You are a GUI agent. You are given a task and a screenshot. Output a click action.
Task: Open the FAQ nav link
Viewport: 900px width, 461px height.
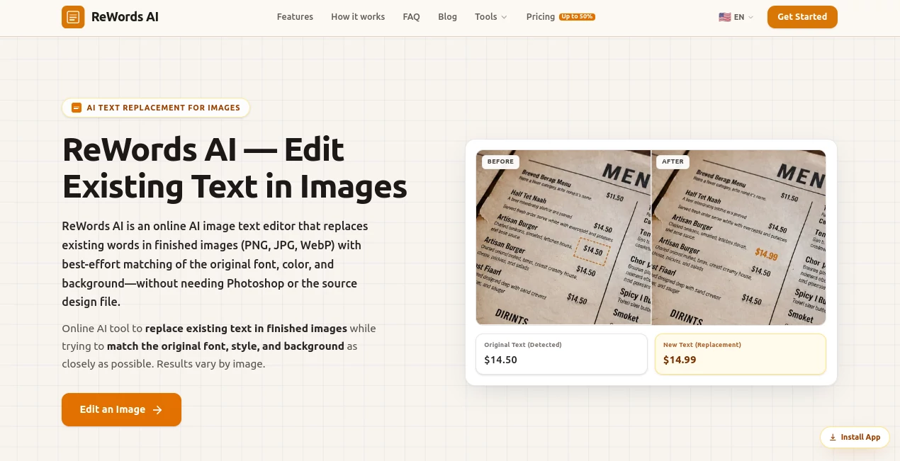pyautogui.click(x=412, y=17)
